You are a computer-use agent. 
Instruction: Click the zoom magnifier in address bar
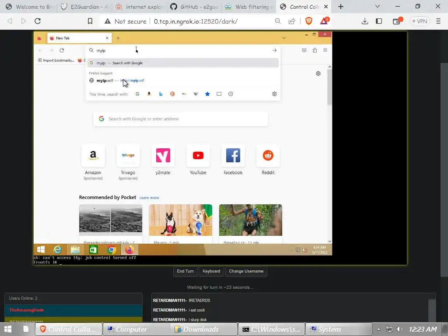[x=278, y=21]
